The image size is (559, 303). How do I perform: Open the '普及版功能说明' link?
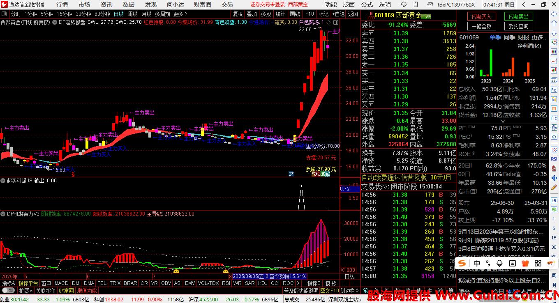click(x=301, y=291)
